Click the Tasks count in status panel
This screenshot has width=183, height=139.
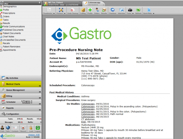click(x=20, y=119)
